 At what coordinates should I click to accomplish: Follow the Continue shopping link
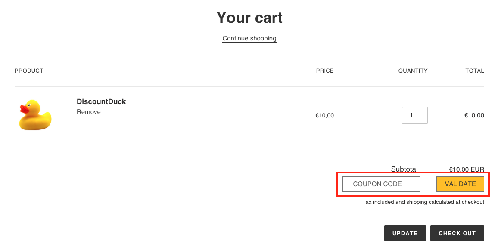pos(249,38)
